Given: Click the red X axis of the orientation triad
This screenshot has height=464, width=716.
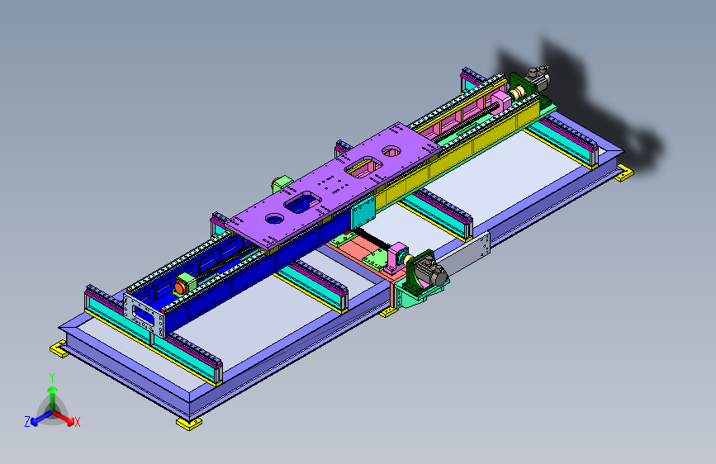Looking at the screenshot, I should coord(66,419).
